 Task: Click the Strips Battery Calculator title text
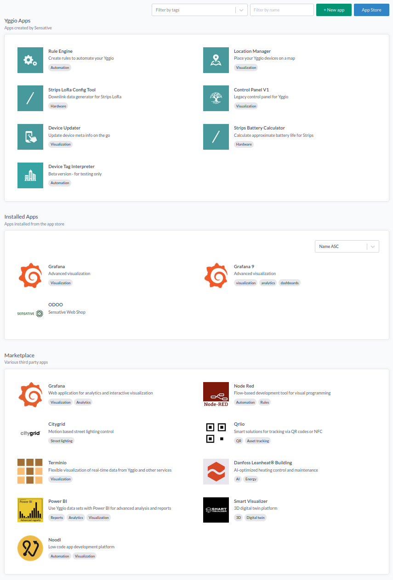(x=259, y=128)
